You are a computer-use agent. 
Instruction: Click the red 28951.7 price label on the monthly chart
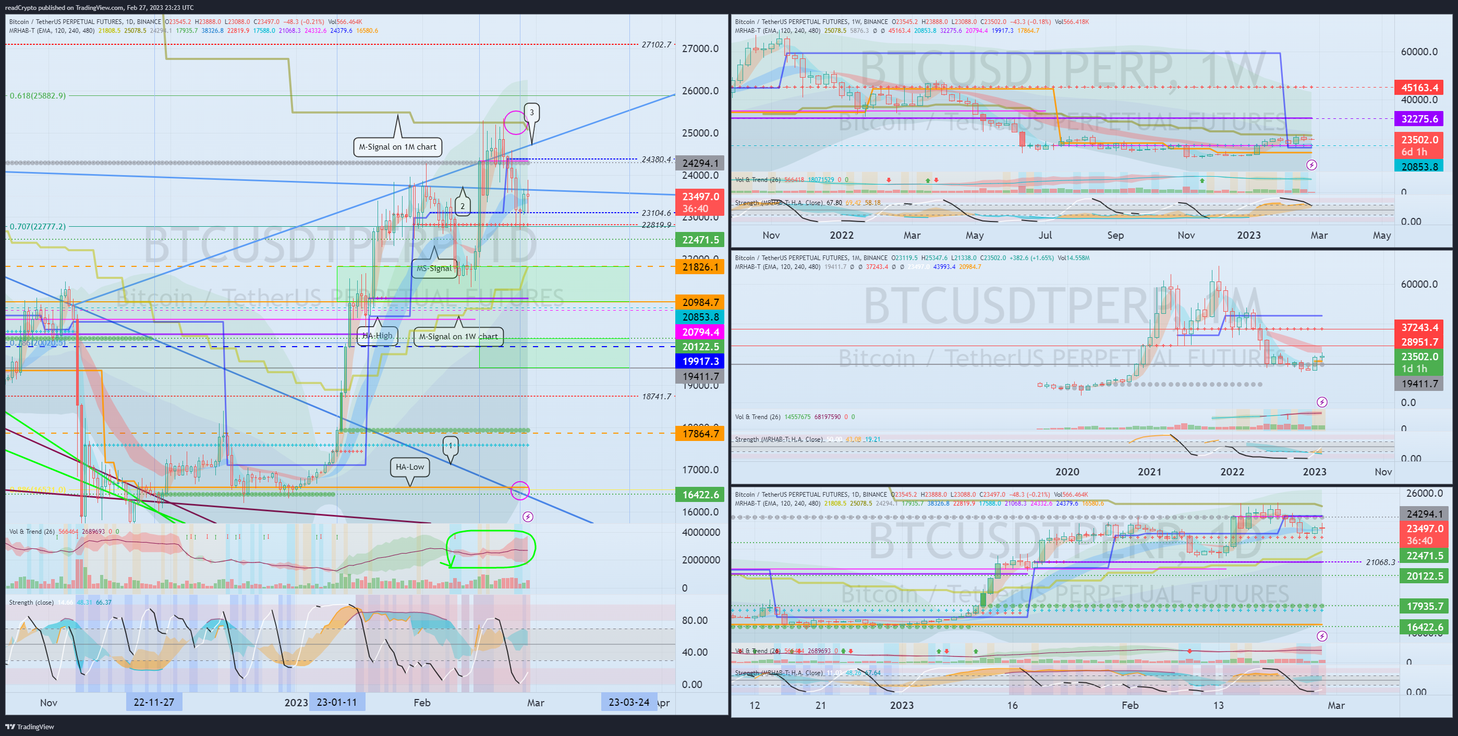pyautogui.click(x=1419, y=342)
